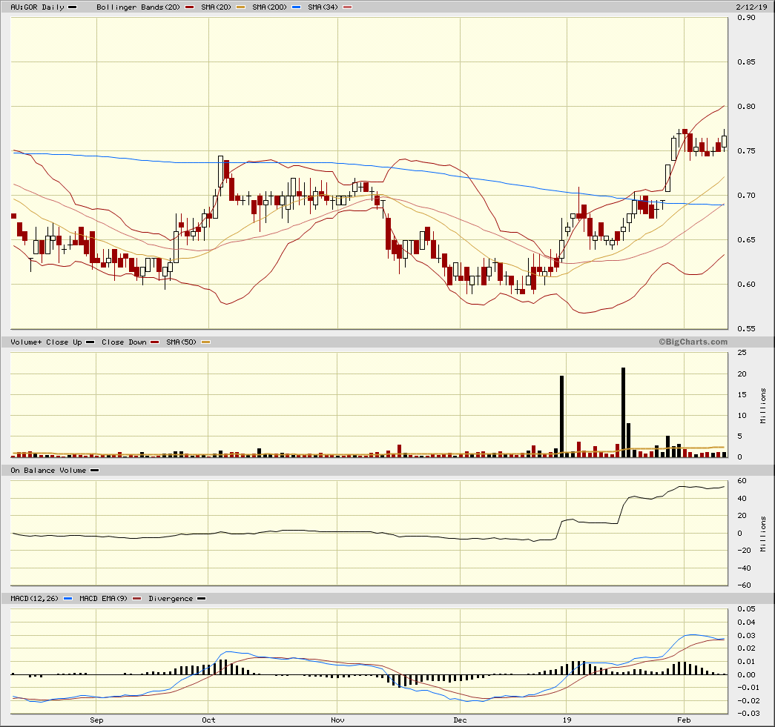Screen dimensions: 775x727
Task: Click the black Close Up legend swatch
Action: [x=90, y=342]
